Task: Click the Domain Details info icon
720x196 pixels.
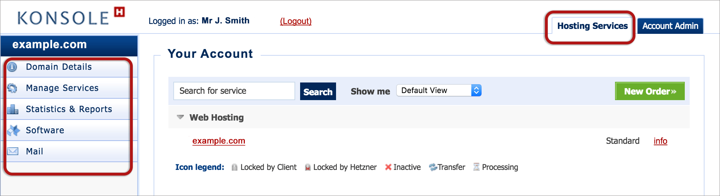Action: 12,67
